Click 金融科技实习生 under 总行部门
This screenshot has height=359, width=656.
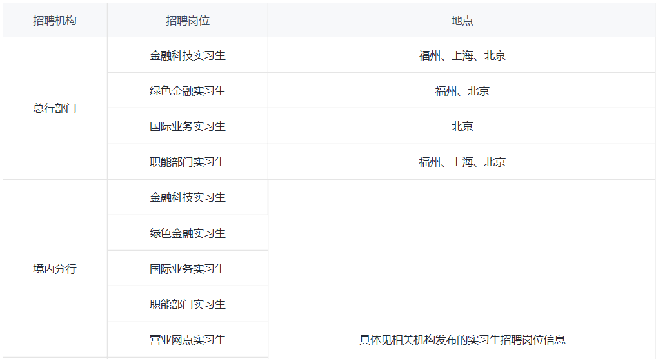188,55
